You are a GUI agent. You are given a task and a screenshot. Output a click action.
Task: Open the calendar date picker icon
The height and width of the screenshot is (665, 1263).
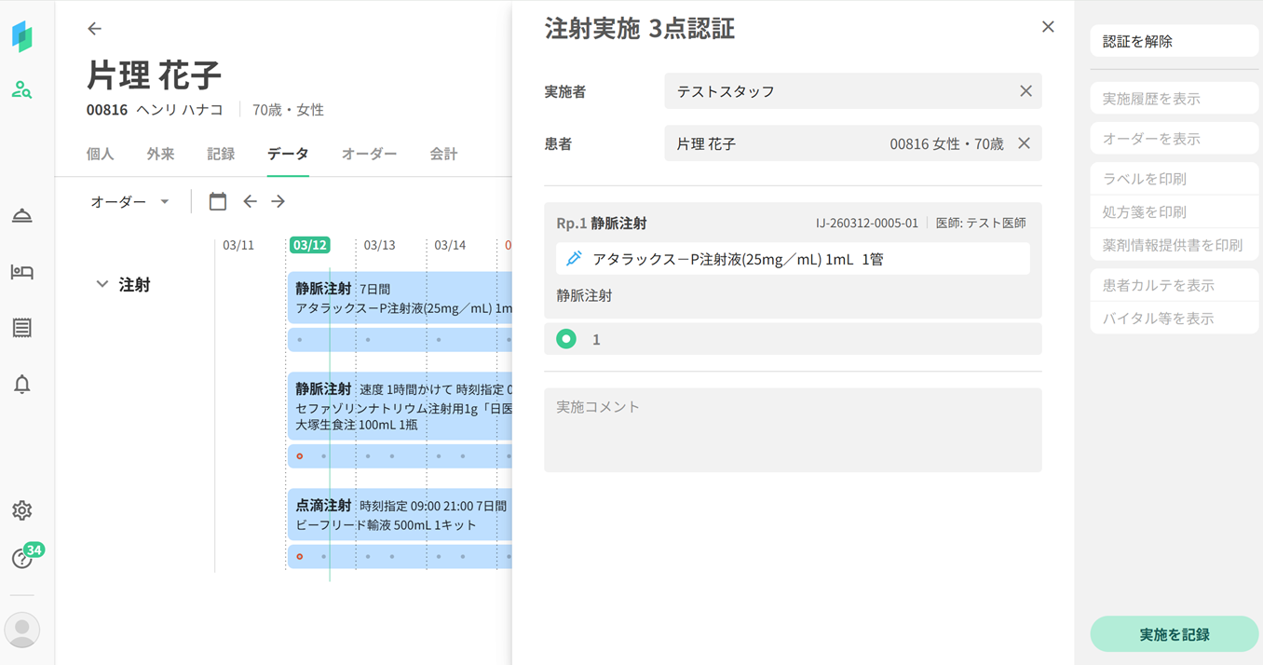click(x=218, y=201)
